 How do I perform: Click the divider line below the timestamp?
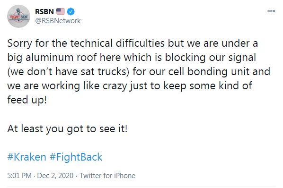click(141, 187)
